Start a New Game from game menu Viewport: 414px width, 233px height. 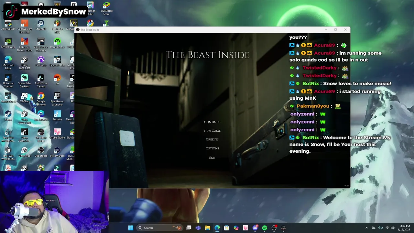coord(212,131)
